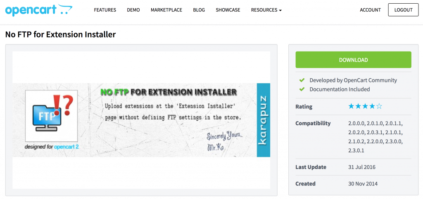Viewport: 423px width, 199px height.
Task: Open the Account page
Action: coord(370,10)
